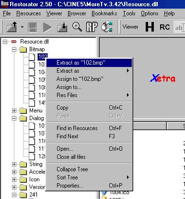Click the Restorator title bar app icon

(4, 4)
